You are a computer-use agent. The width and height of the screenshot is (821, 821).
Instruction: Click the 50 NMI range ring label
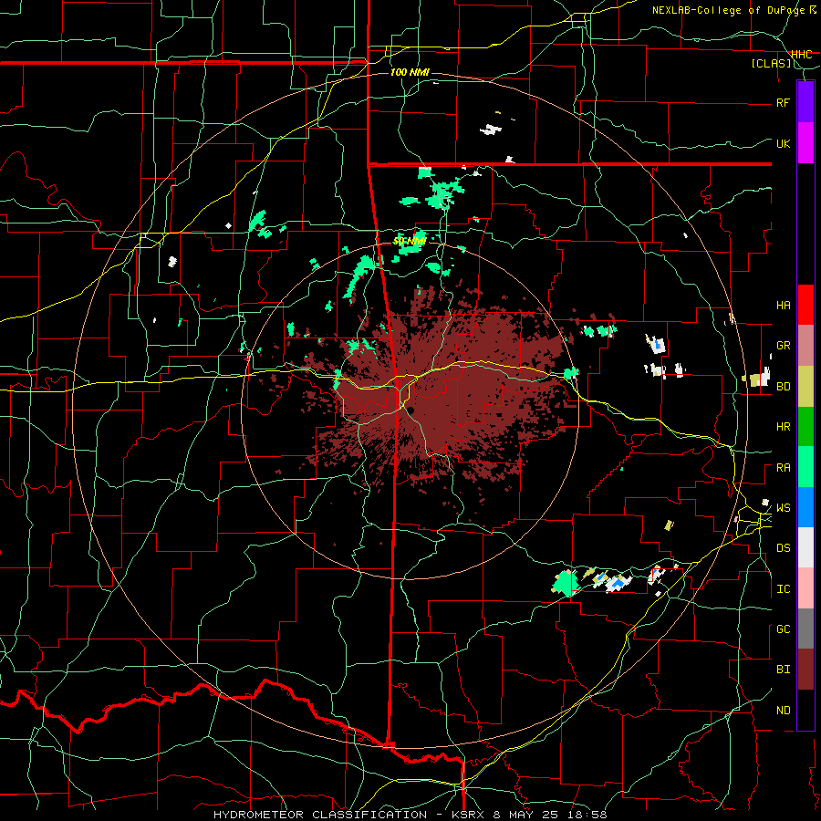tap(410, 242)
